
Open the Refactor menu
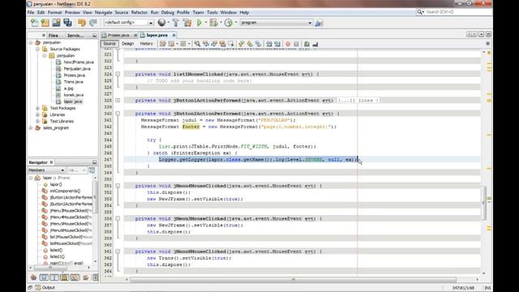(139, 12)
